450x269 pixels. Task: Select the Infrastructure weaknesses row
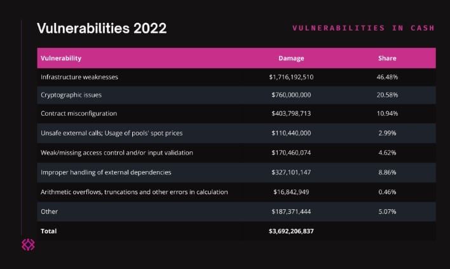coord(236,77)
